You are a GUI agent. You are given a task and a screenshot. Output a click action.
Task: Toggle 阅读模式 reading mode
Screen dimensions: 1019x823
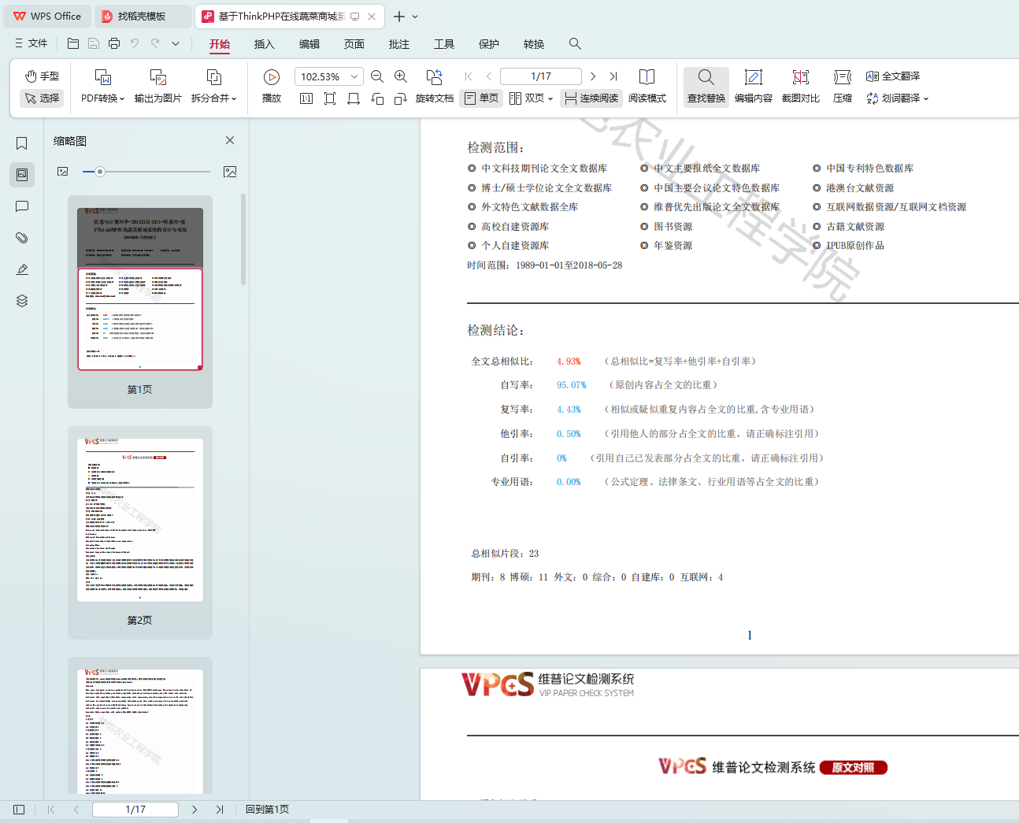click(x=647, y=86)
